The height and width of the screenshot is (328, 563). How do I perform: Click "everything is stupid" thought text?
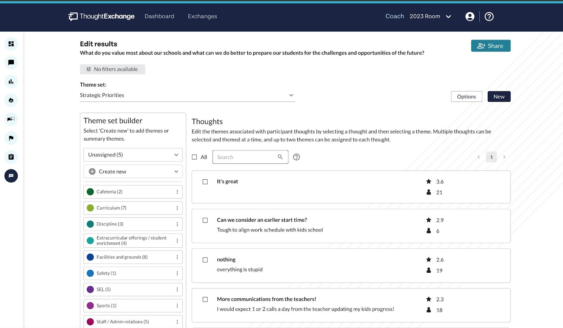click(240, 270)
